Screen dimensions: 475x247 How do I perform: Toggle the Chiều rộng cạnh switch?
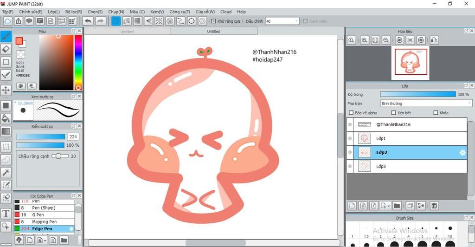(x=60, y=156)
